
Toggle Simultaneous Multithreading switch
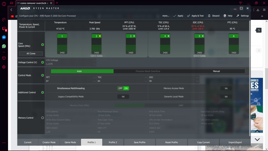point(123,88)
